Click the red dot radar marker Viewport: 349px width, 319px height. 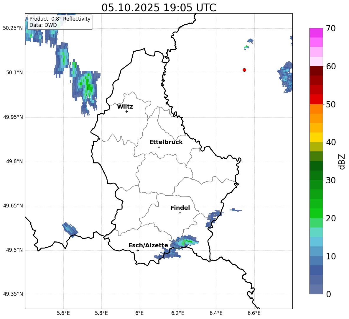(x=244, y=70)
